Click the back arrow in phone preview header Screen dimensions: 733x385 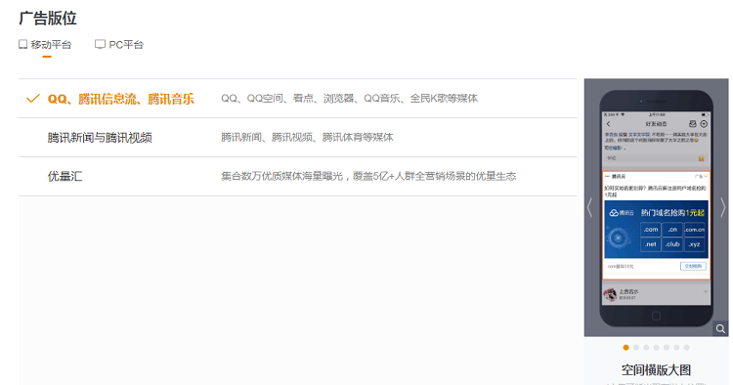pos(608,124)
